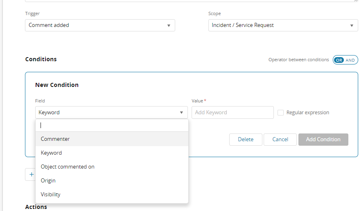Open the Trigger dropdown showing Comment added

(x=99, y=25)
